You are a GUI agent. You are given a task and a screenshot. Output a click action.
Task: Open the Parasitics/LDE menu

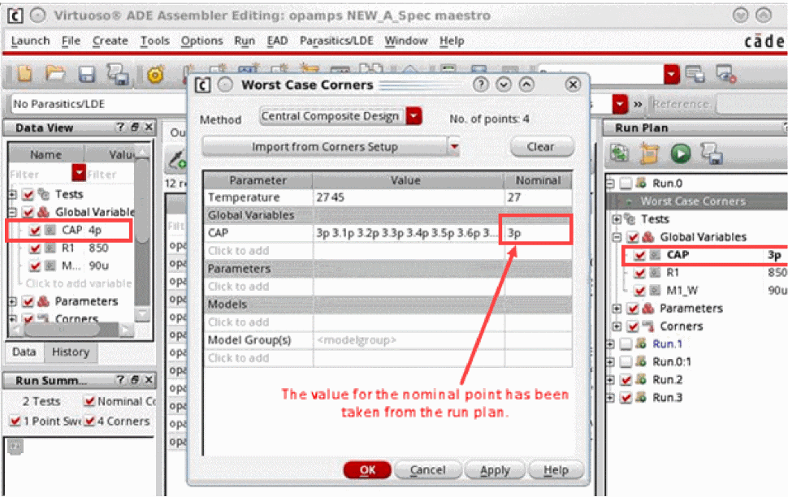pyautogui.click(x=336, y=41)
